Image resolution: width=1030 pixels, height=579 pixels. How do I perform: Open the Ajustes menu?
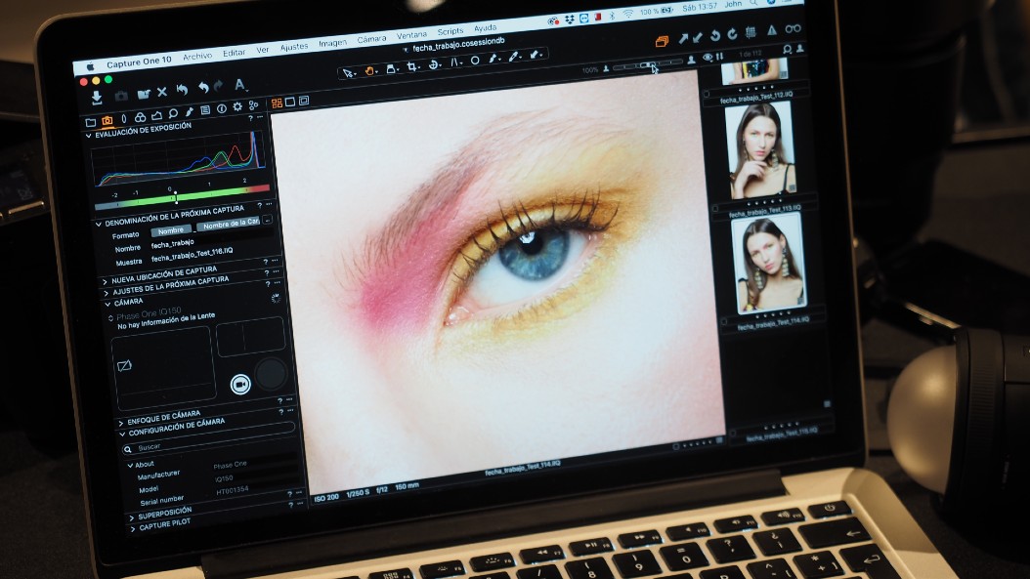294,47
